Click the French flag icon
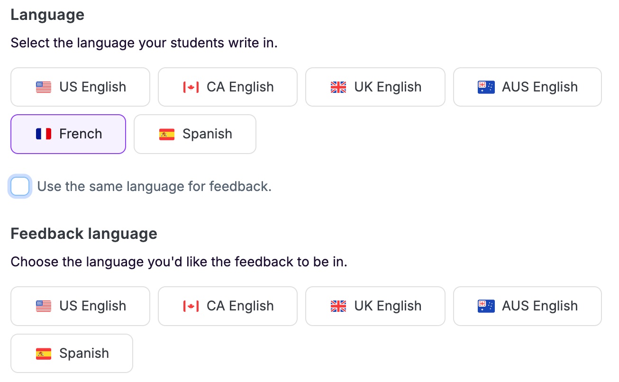The width and height of the screenshot is (619, 382). [44, 134]
